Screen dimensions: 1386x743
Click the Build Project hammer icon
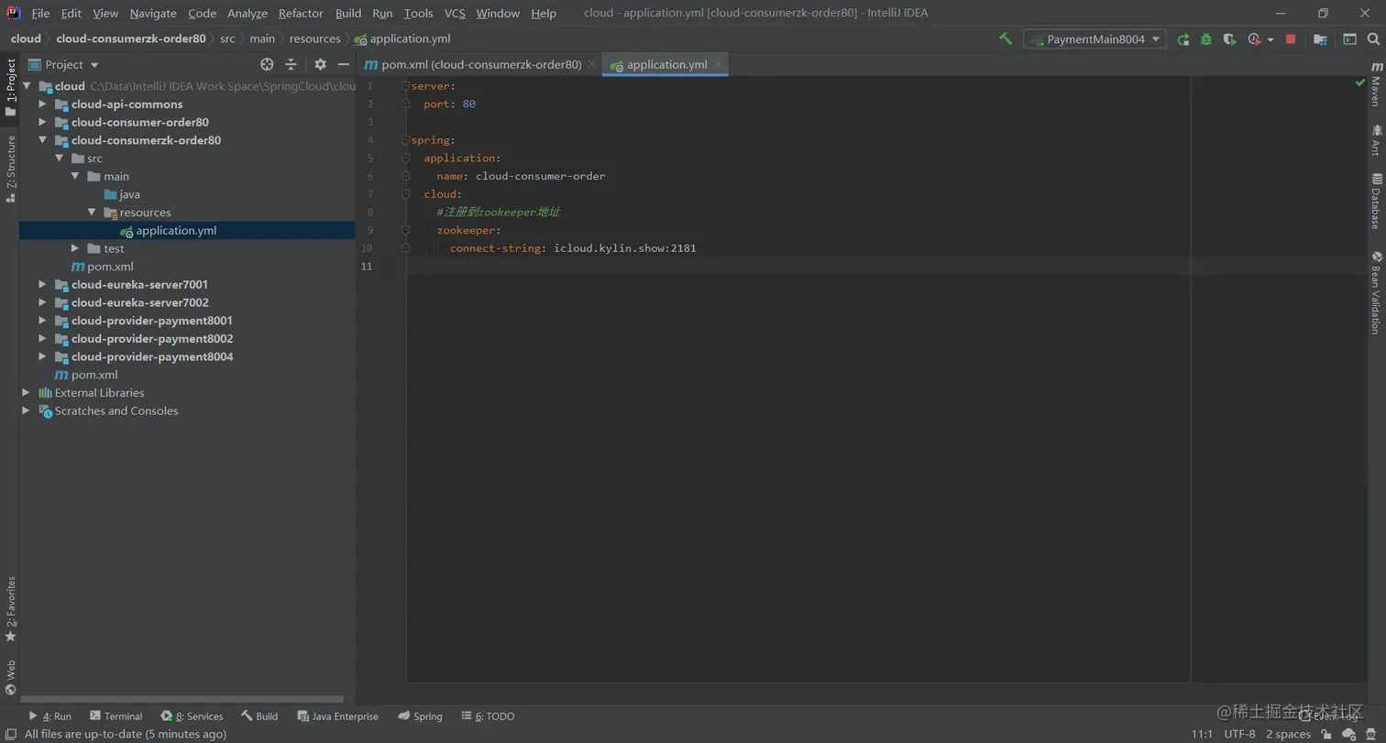tap(1006, 39)
